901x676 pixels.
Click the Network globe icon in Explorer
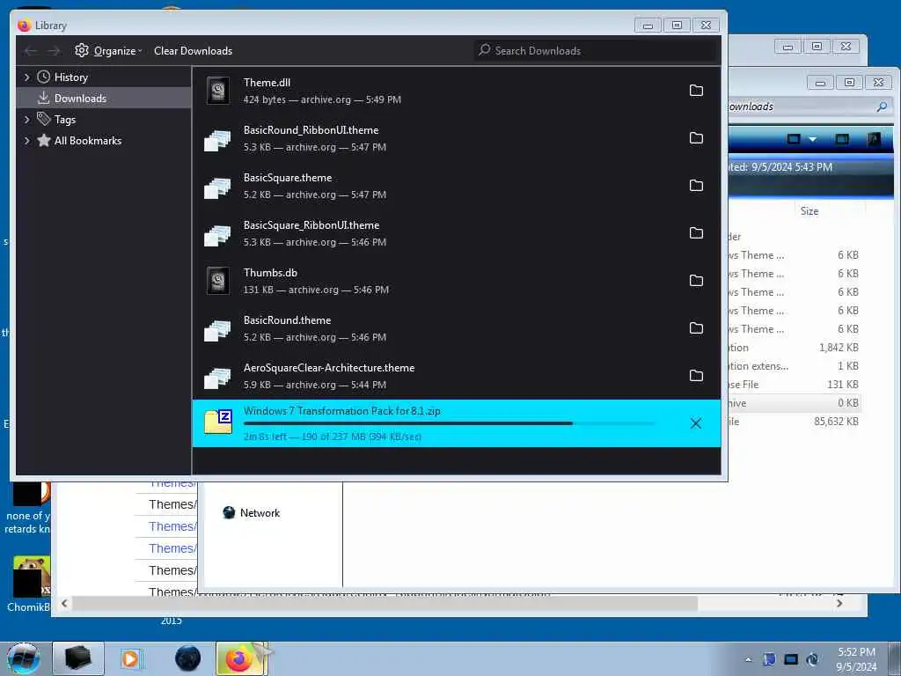coord(229,513)
